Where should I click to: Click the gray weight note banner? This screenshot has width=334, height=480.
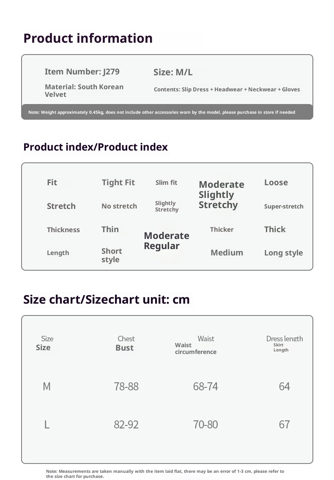167,112
